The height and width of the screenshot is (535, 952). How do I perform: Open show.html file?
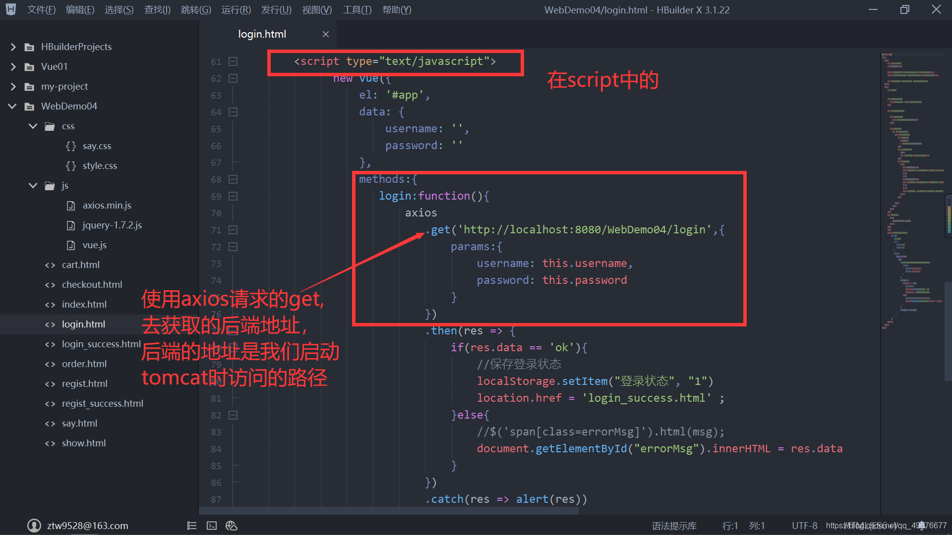click(83, 443)
